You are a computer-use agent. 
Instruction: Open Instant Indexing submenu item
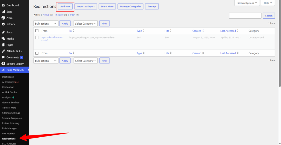tap(11, 123)
